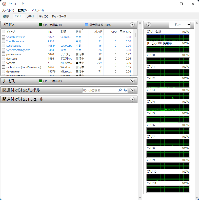Expand the 関連付けられたモジュール section

click(132, 99)
